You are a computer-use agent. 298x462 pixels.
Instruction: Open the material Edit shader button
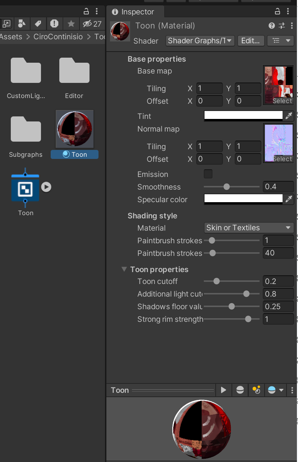(251, 41)
